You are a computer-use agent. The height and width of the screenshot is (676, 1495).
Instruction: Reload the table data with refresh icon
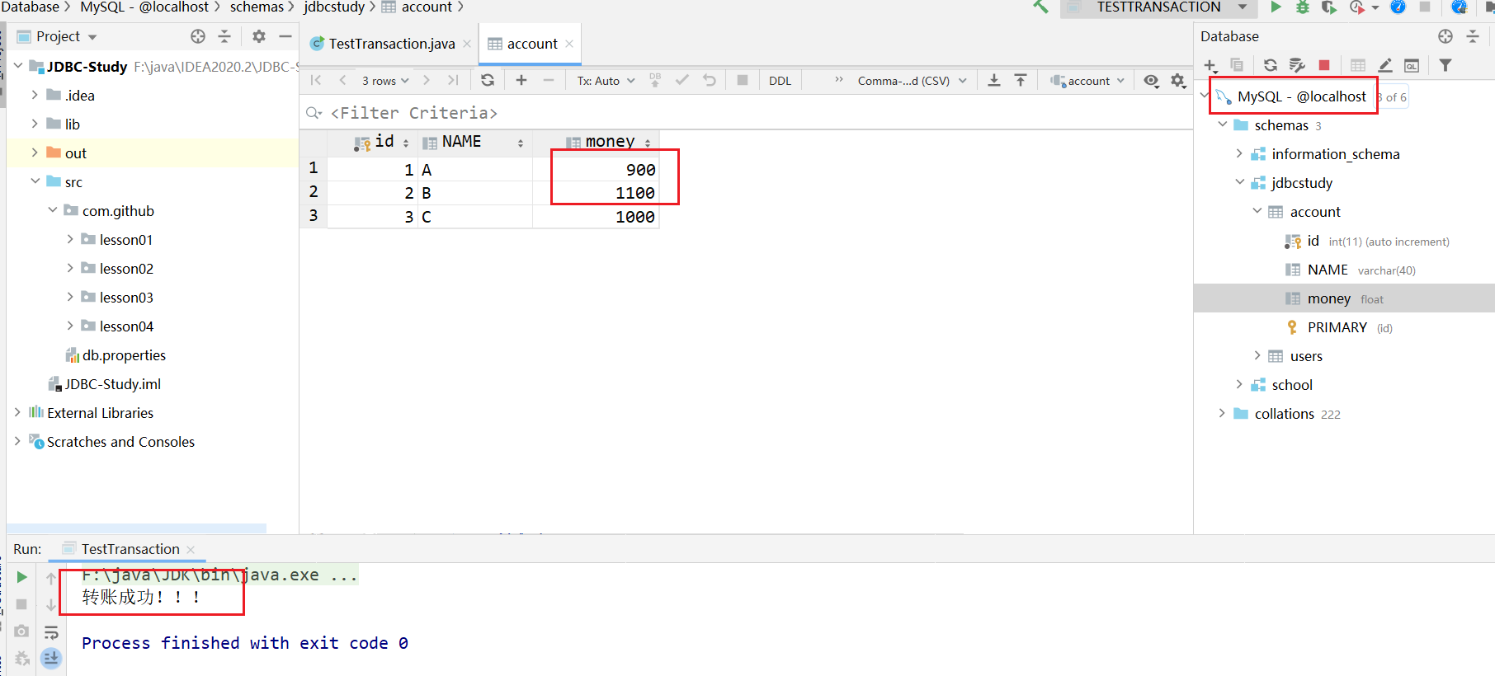[x=488, y=80]
